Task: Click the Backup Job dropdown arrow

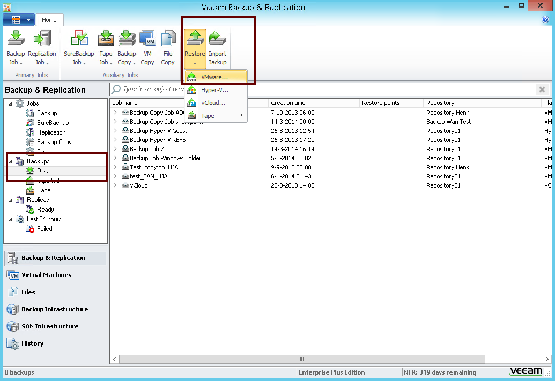Action: pyautogui.click(x=21, y=63)
